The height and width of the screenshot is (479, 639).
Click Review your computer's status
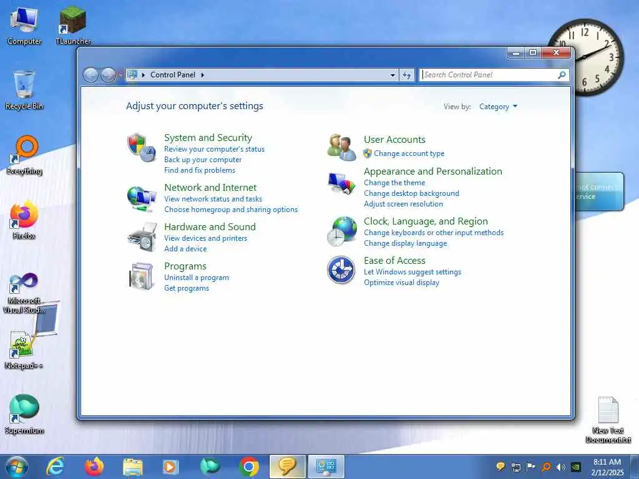click(x=215, y=149)
